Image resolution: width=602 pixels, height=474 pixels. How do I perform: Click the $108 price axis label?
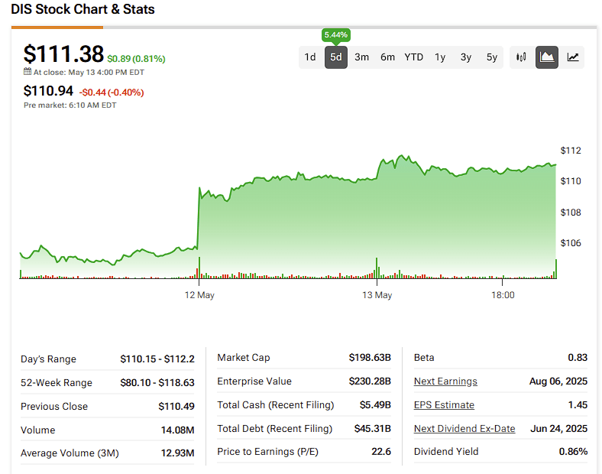[571, 213]
